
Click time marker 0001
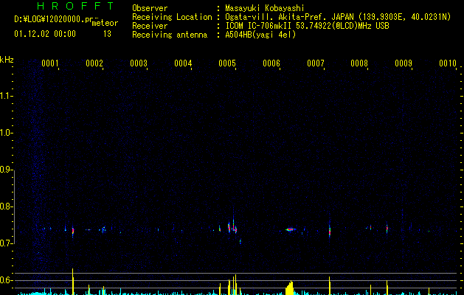49,63
